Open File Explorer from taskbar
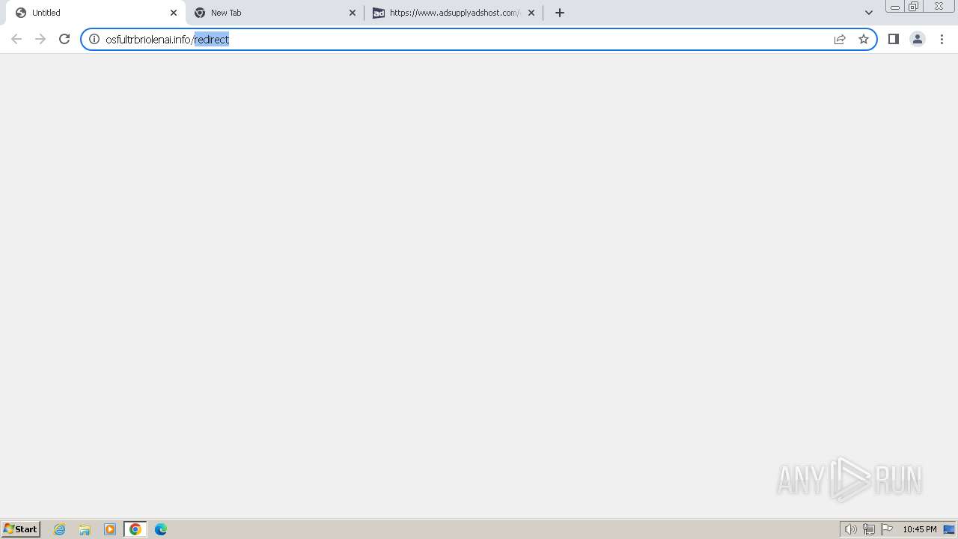This screenshot has width=958, height=539. click(x=85, y=529)
